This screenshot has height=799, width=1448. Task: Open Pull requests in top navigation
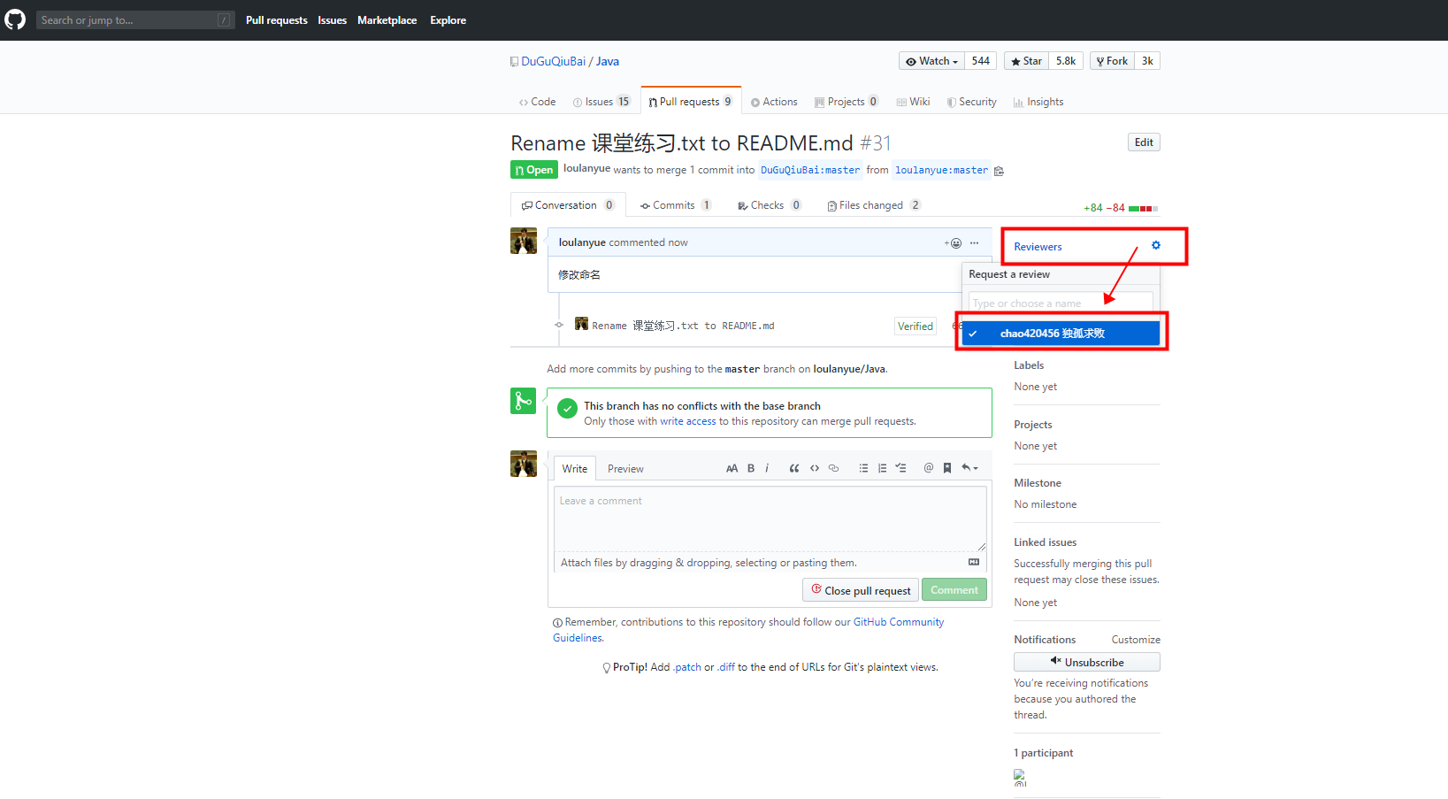click(277, 19)
